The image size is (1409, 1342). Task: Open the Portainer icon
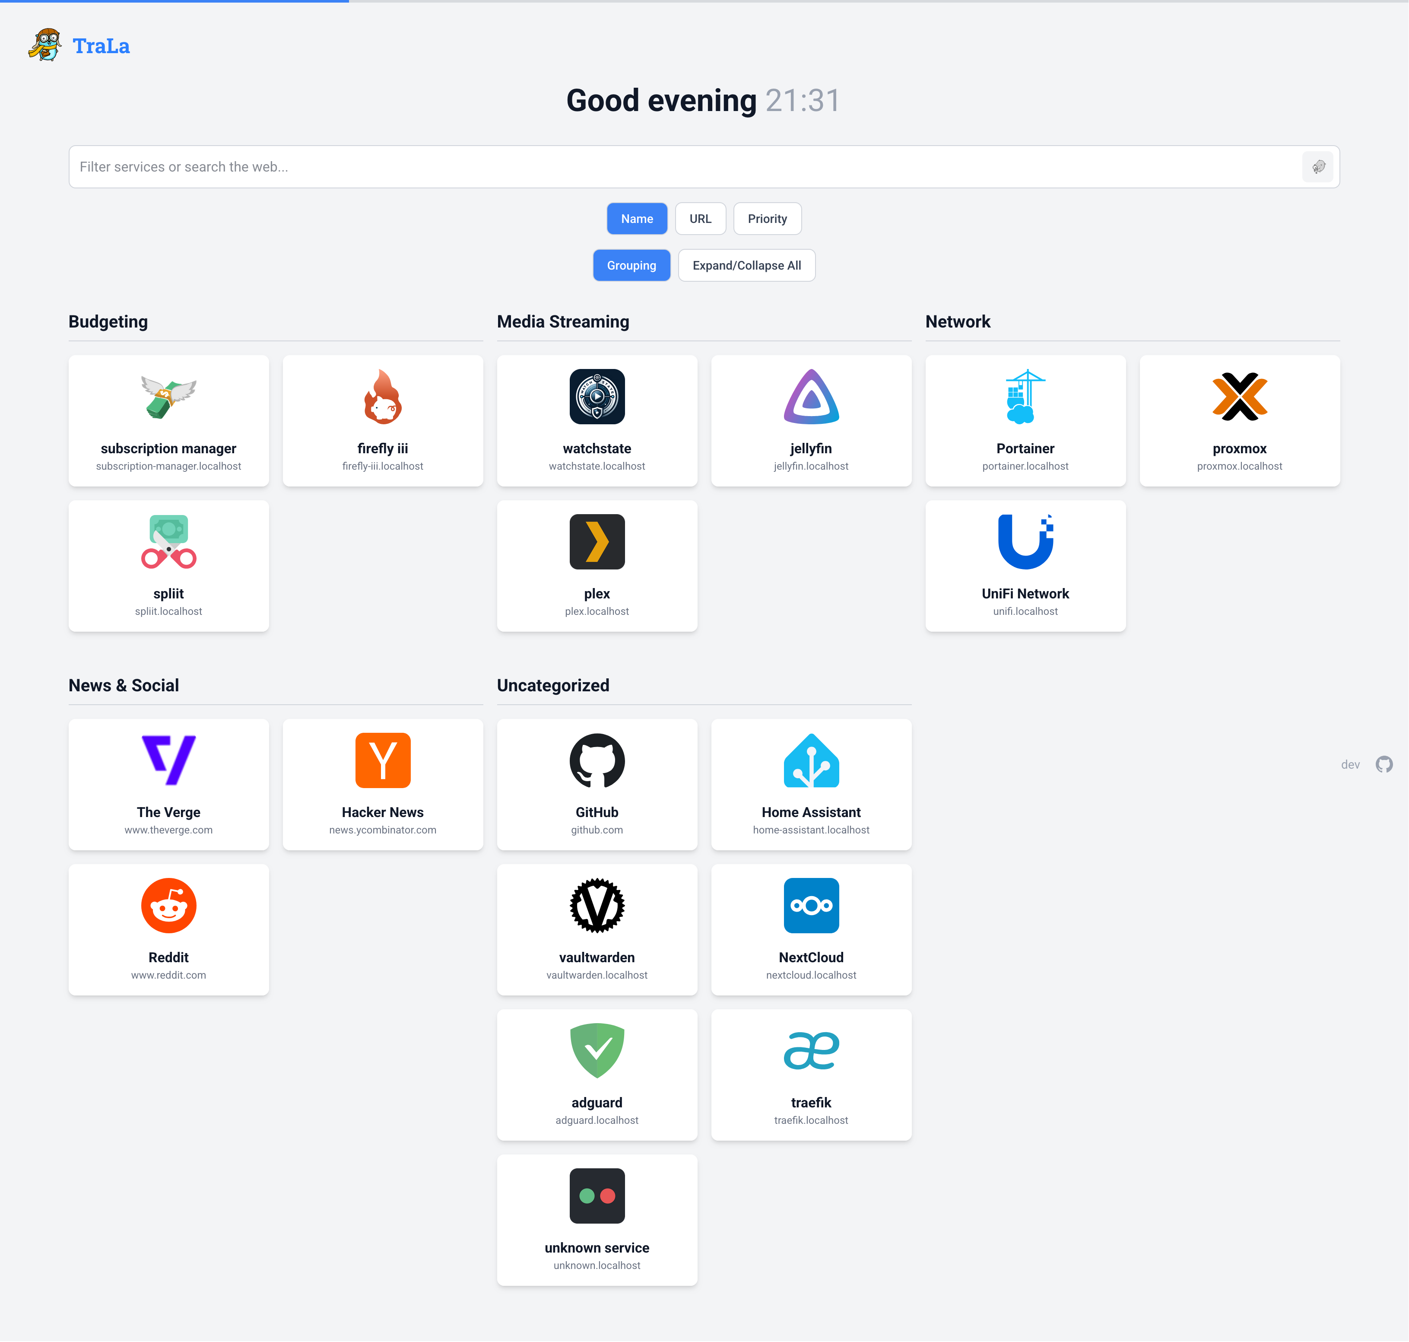click(1025, 397)
